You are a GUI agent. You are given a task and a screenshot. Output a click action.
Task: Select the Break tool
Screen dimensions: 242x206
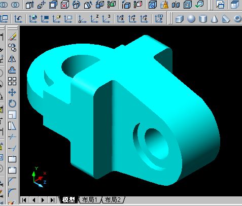(12, 170)
